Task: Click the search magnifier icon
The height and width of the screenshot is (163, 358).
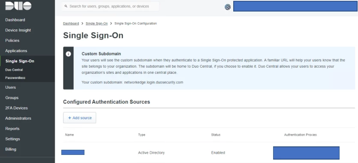Action: [x=66, y=6]
